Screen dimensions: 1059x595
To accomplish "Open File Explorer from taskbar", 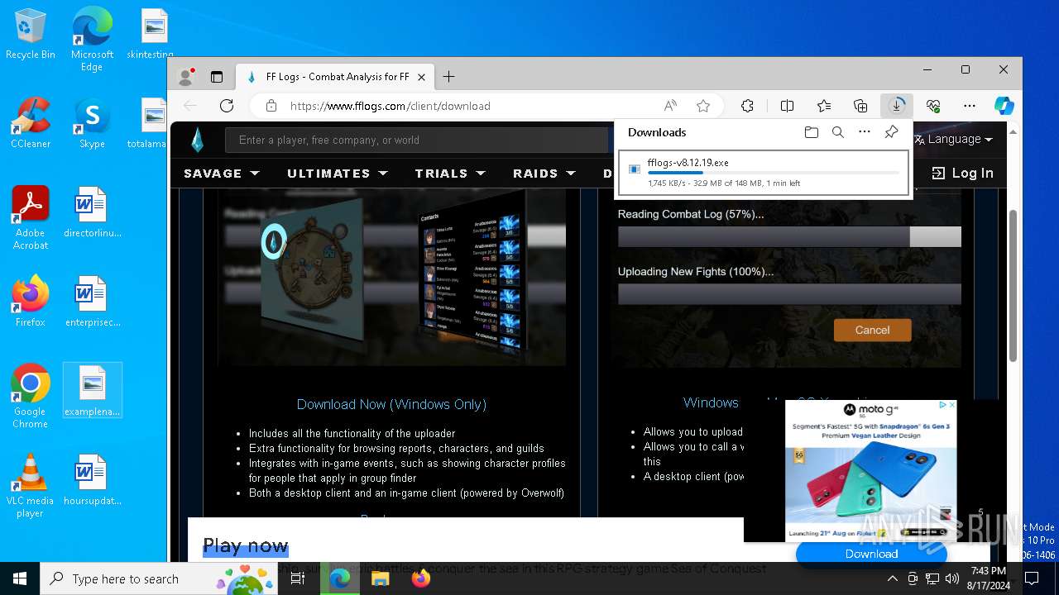I will 380,578.
